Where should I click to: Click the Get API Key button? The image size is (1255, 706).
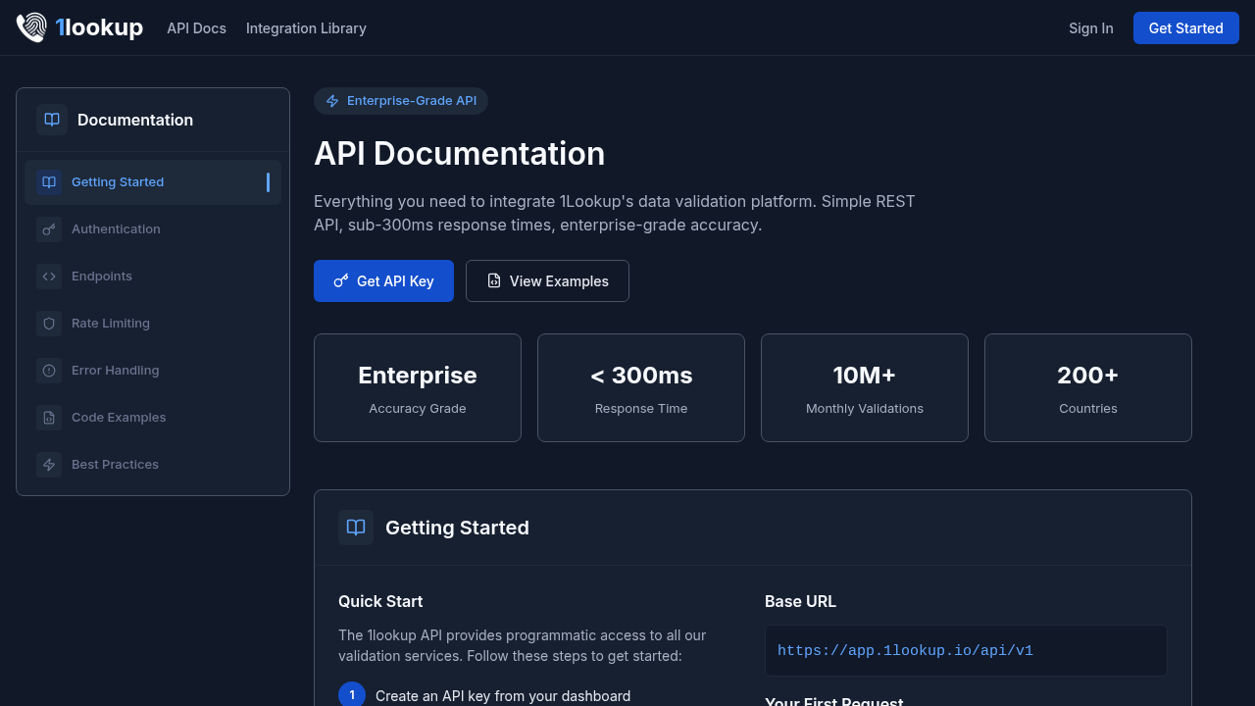(383, 281)
